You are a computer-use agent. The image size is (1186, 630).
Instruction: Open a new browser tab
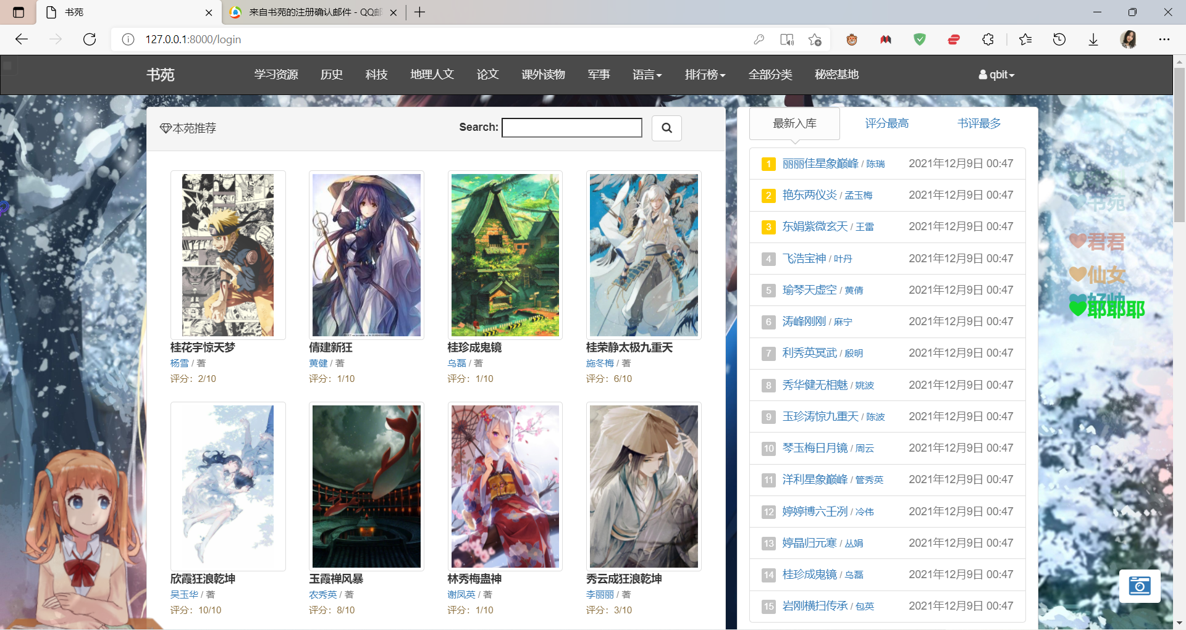[419, 12]
